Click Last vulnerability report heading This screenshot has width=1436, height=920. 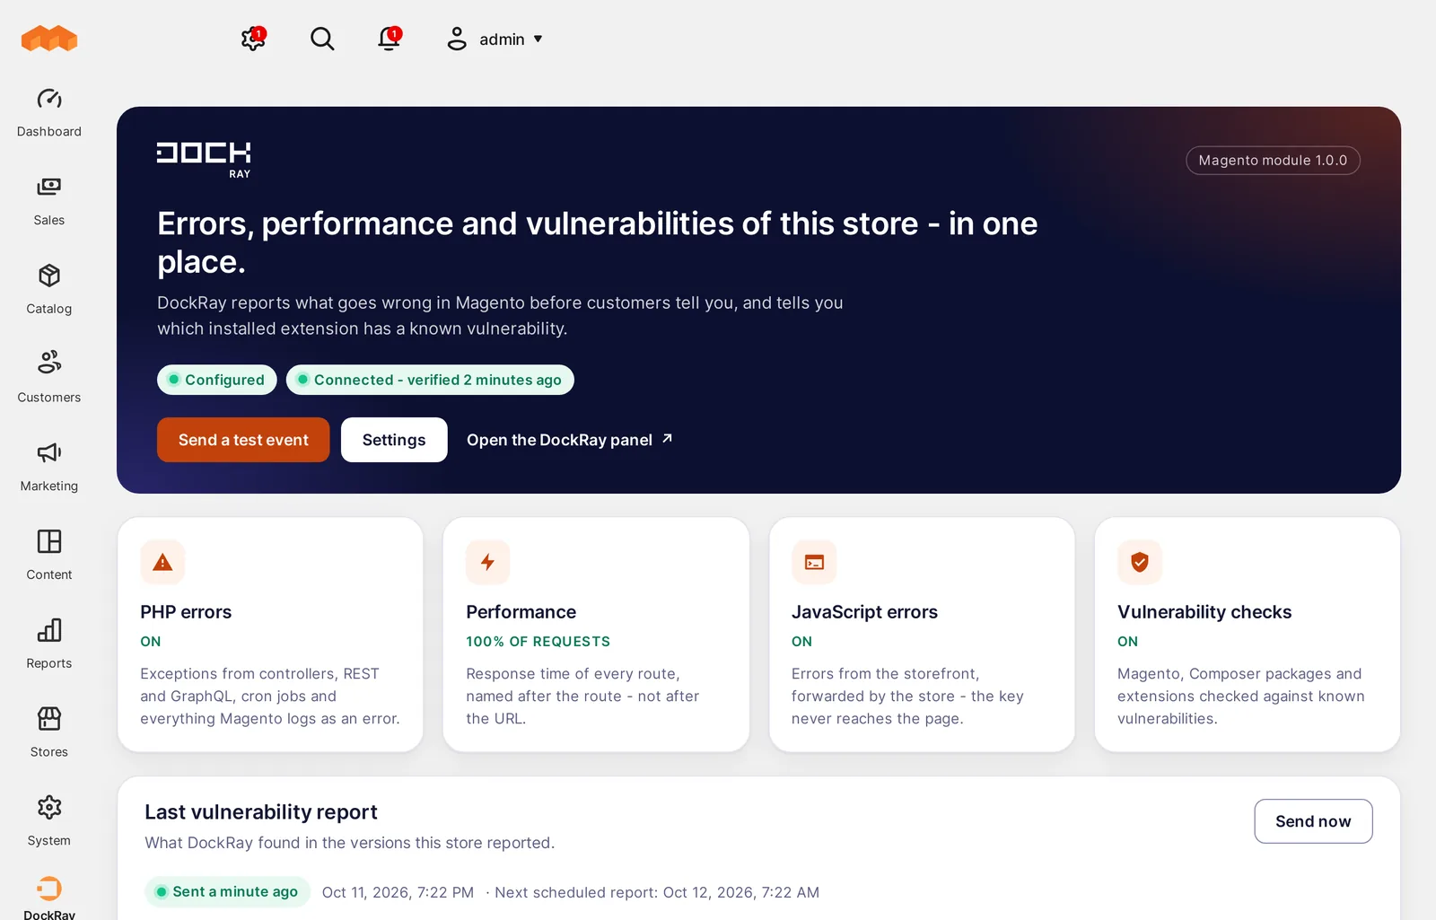(261, 812)
